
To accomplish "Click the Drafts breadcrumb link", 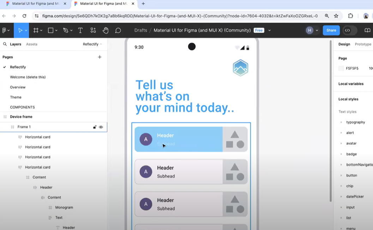I will point(140,30).
